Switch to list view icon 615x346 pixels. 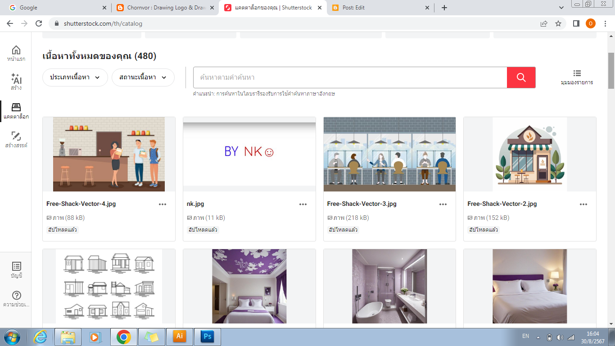pyautogui.click(x=577, y=77)
